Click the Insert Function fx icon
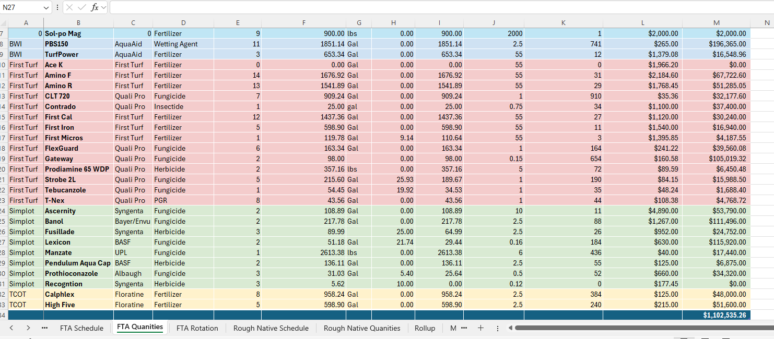This screenshot has width=774, height=339. coord(94,7)
